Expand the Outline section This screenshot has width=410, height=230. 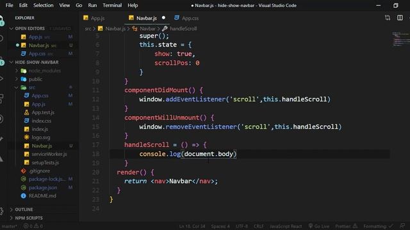click(24, 210)
